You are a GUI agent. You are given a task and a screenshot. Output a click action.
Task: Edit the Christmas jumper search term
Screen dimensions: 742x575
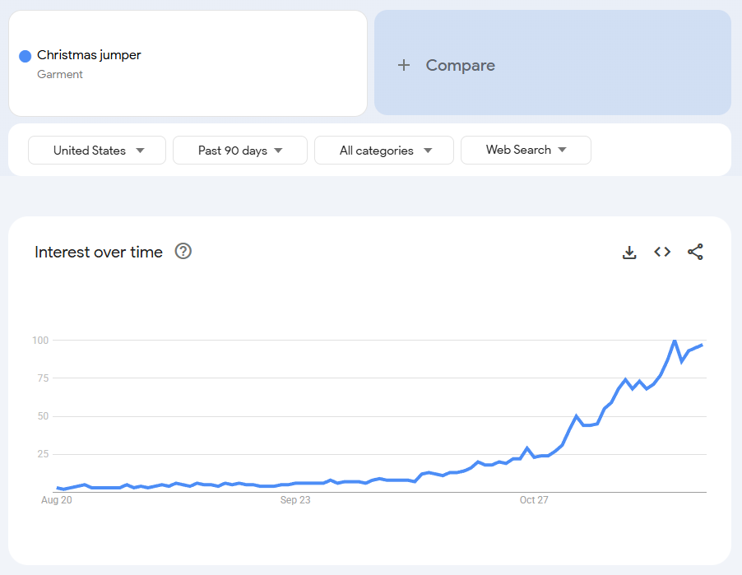tap(89, 55)
